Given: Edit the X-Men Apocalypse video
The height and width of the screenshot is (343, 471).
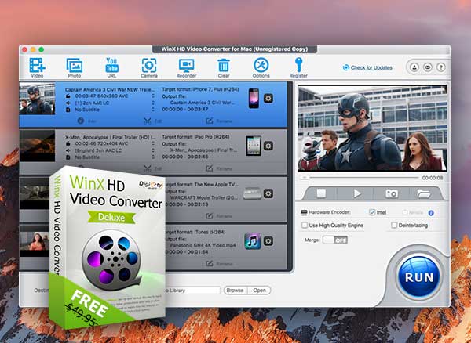Looking at the screenshot, I should coord(153,168).
